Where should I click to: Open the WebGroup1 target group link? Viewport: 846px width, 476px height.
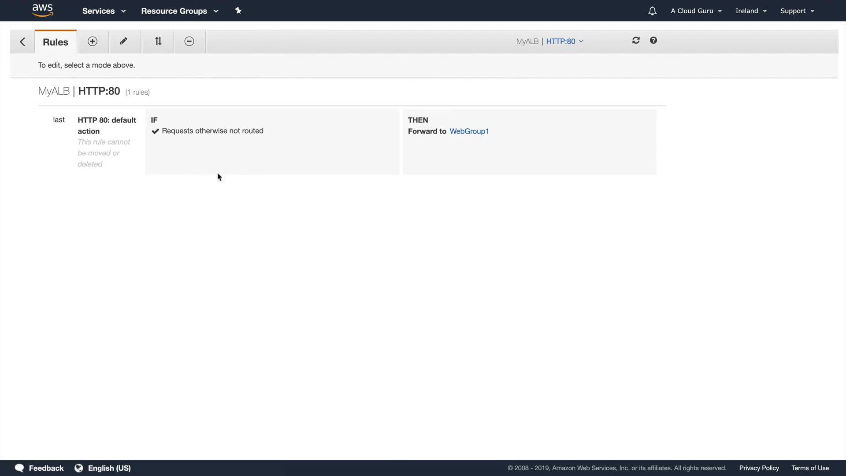coord(469,131)
